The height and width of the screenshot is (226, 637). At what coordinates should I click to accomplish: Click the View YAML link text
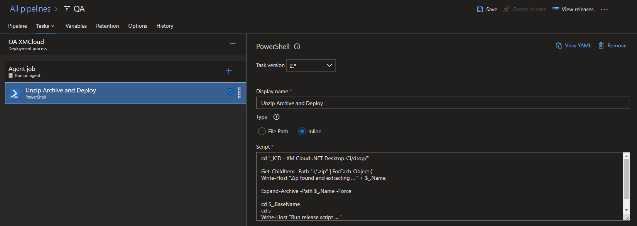click(x=578, y=45)
